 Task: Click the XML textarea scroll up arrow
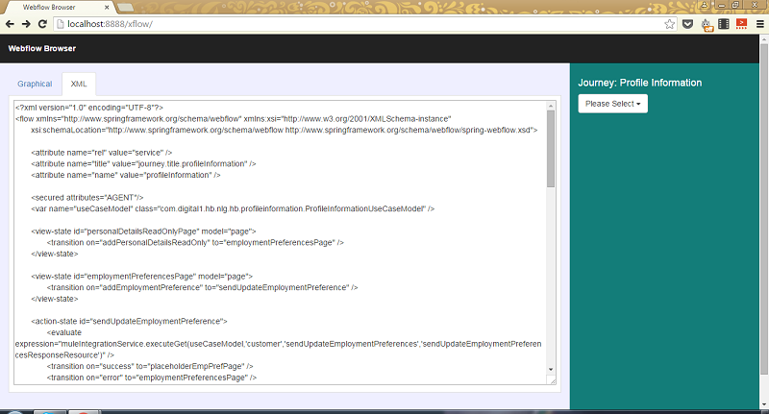(x=551, y=104)
